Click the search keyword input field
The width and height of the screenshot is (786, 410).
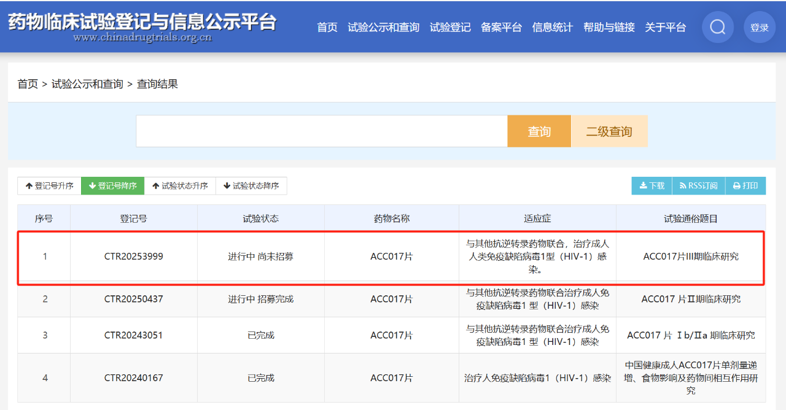[x=321, y=131]
